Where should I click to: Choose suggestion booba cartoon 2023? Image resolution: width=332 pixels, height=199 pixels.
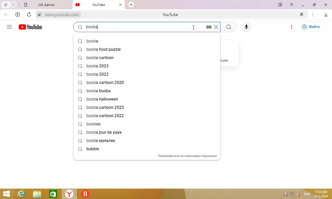(x=147, y=107)
